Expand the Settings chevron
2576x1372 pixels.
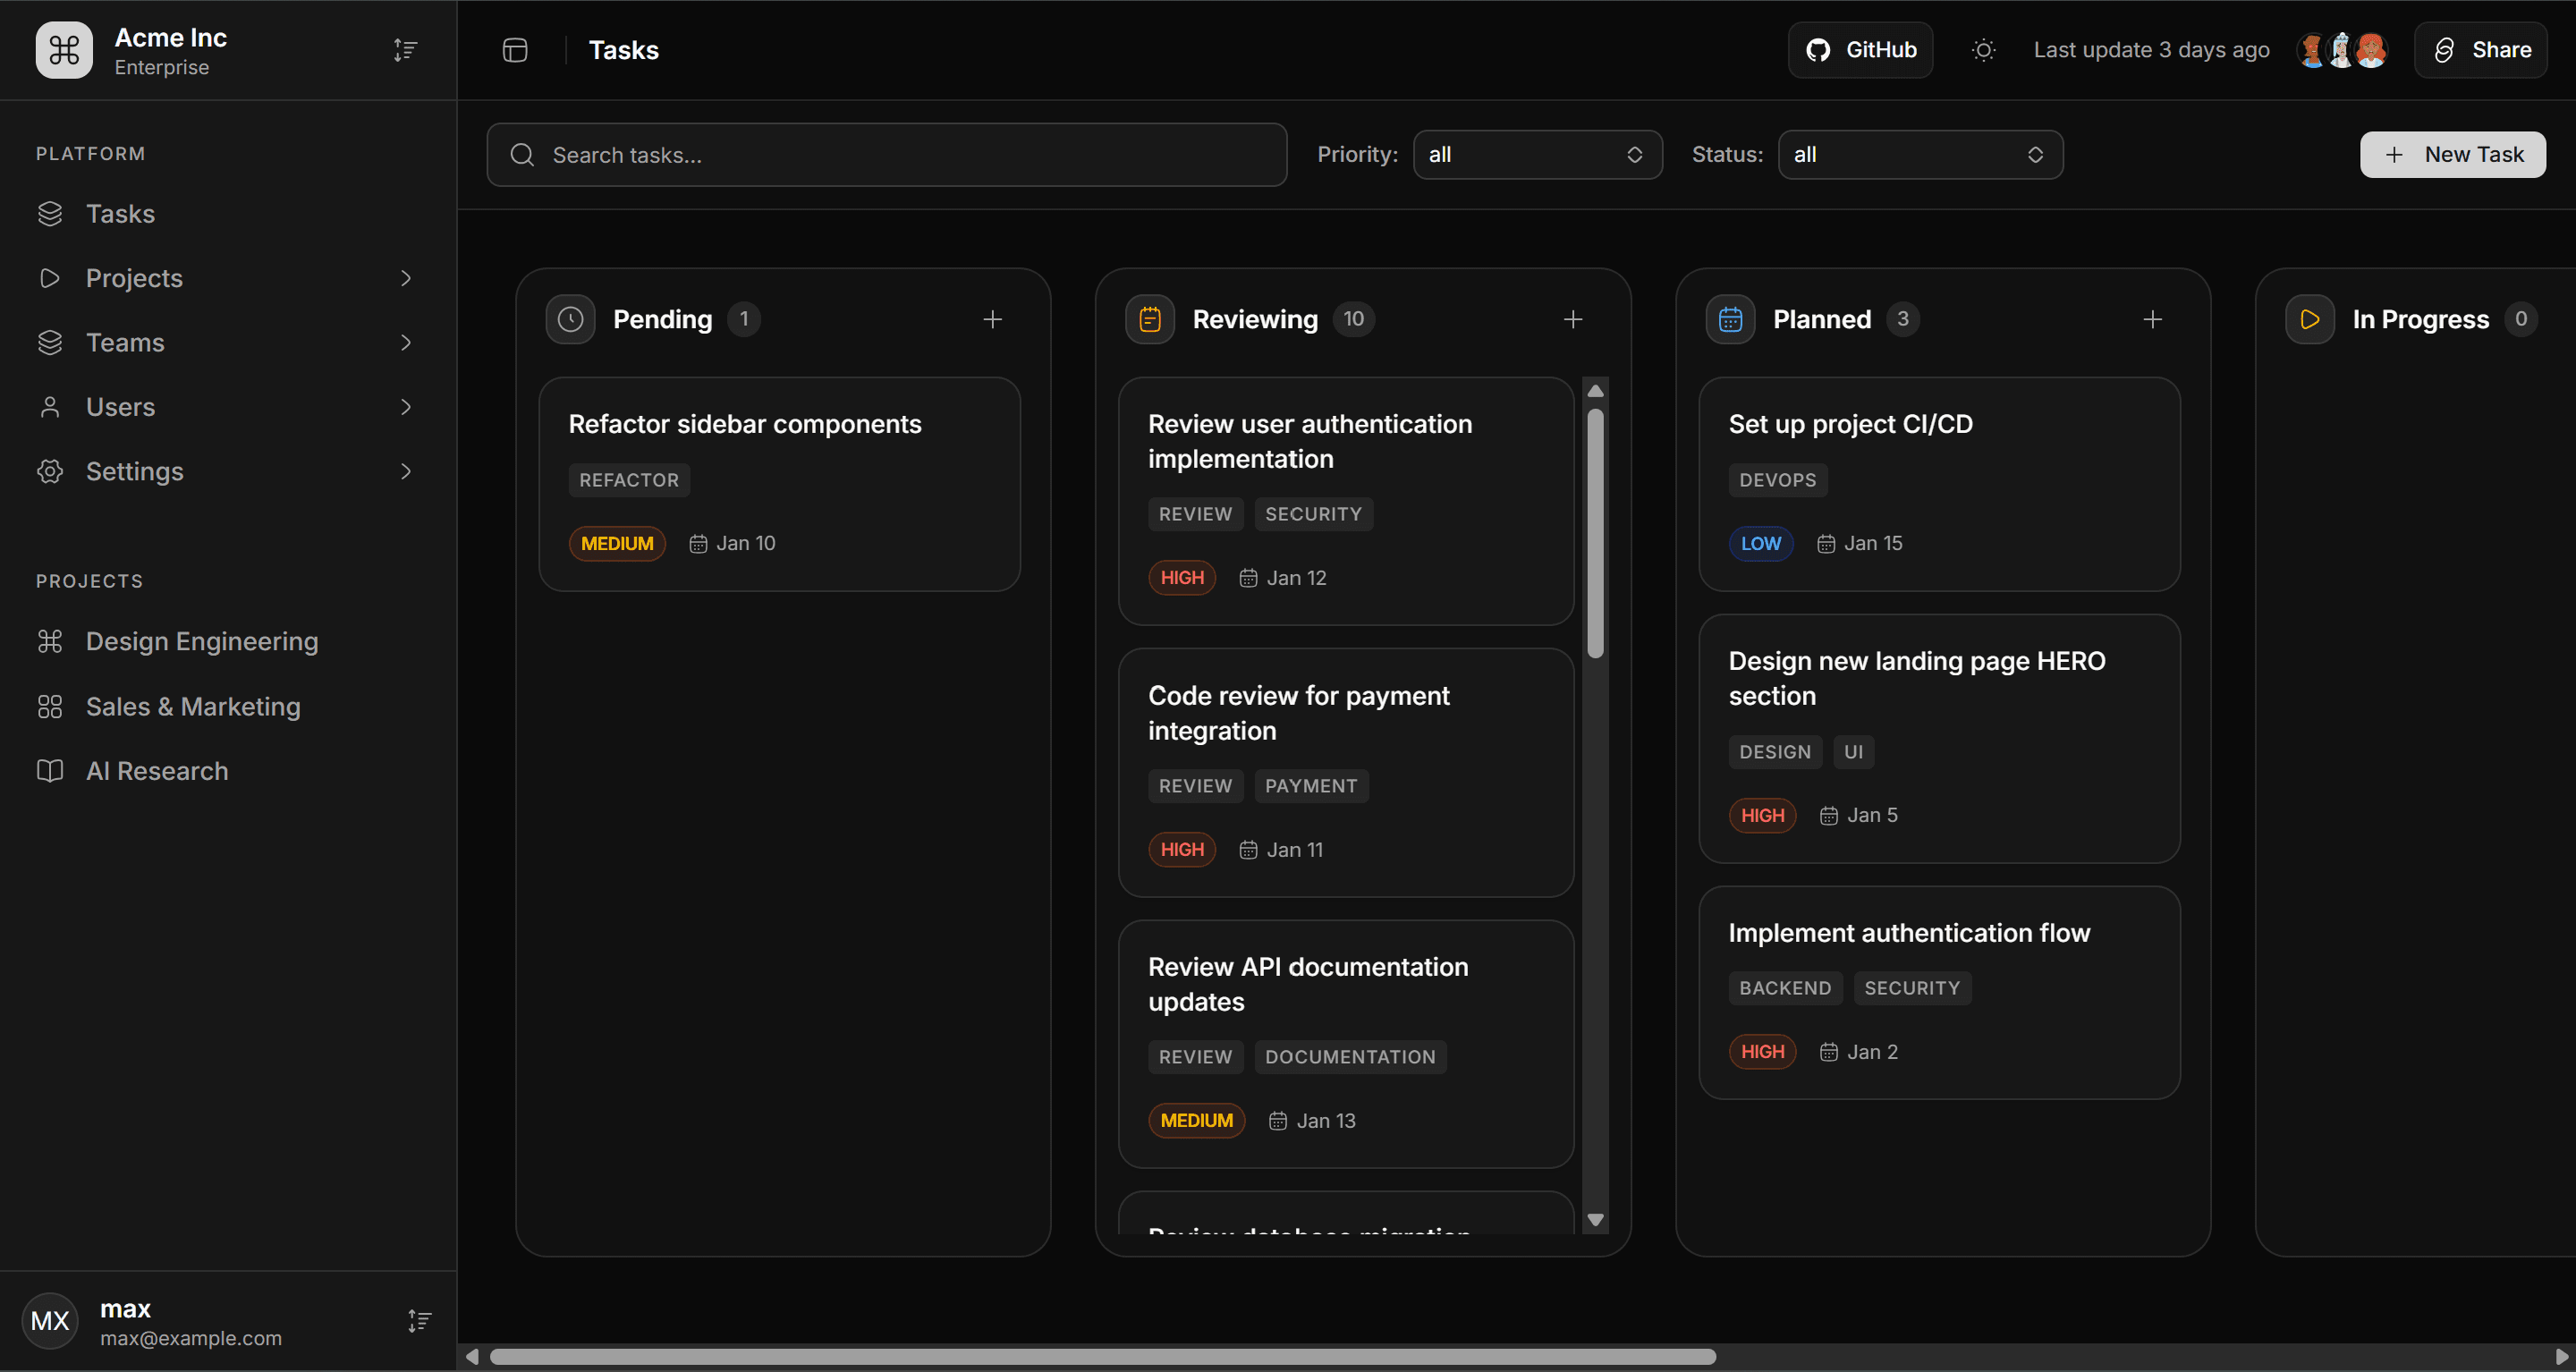(x=405, y=472)
